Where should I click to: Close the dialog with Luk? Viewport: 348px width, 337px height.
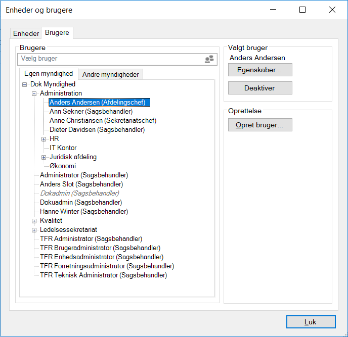pos(311,322)
